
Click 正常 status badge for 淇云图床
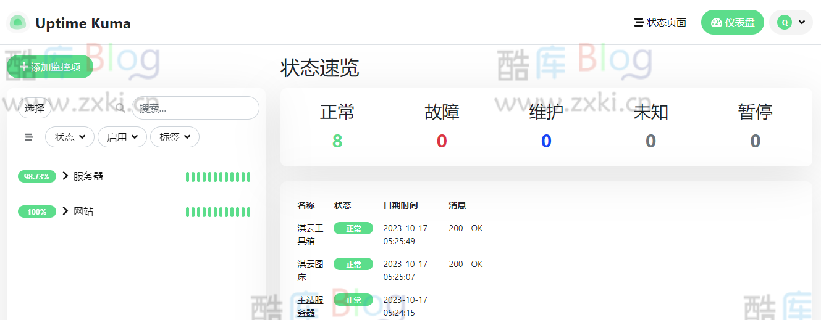(353, 264)
